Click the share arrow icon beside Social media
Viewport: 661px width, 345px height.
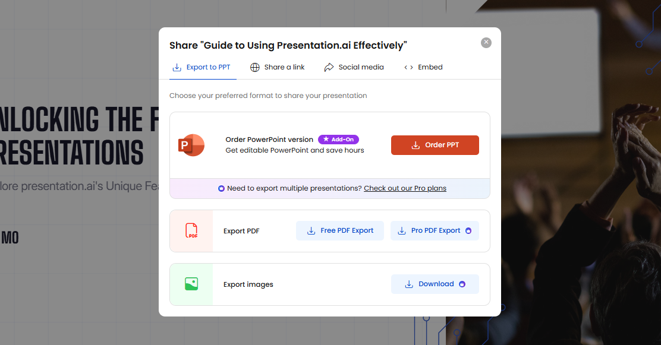329,67
